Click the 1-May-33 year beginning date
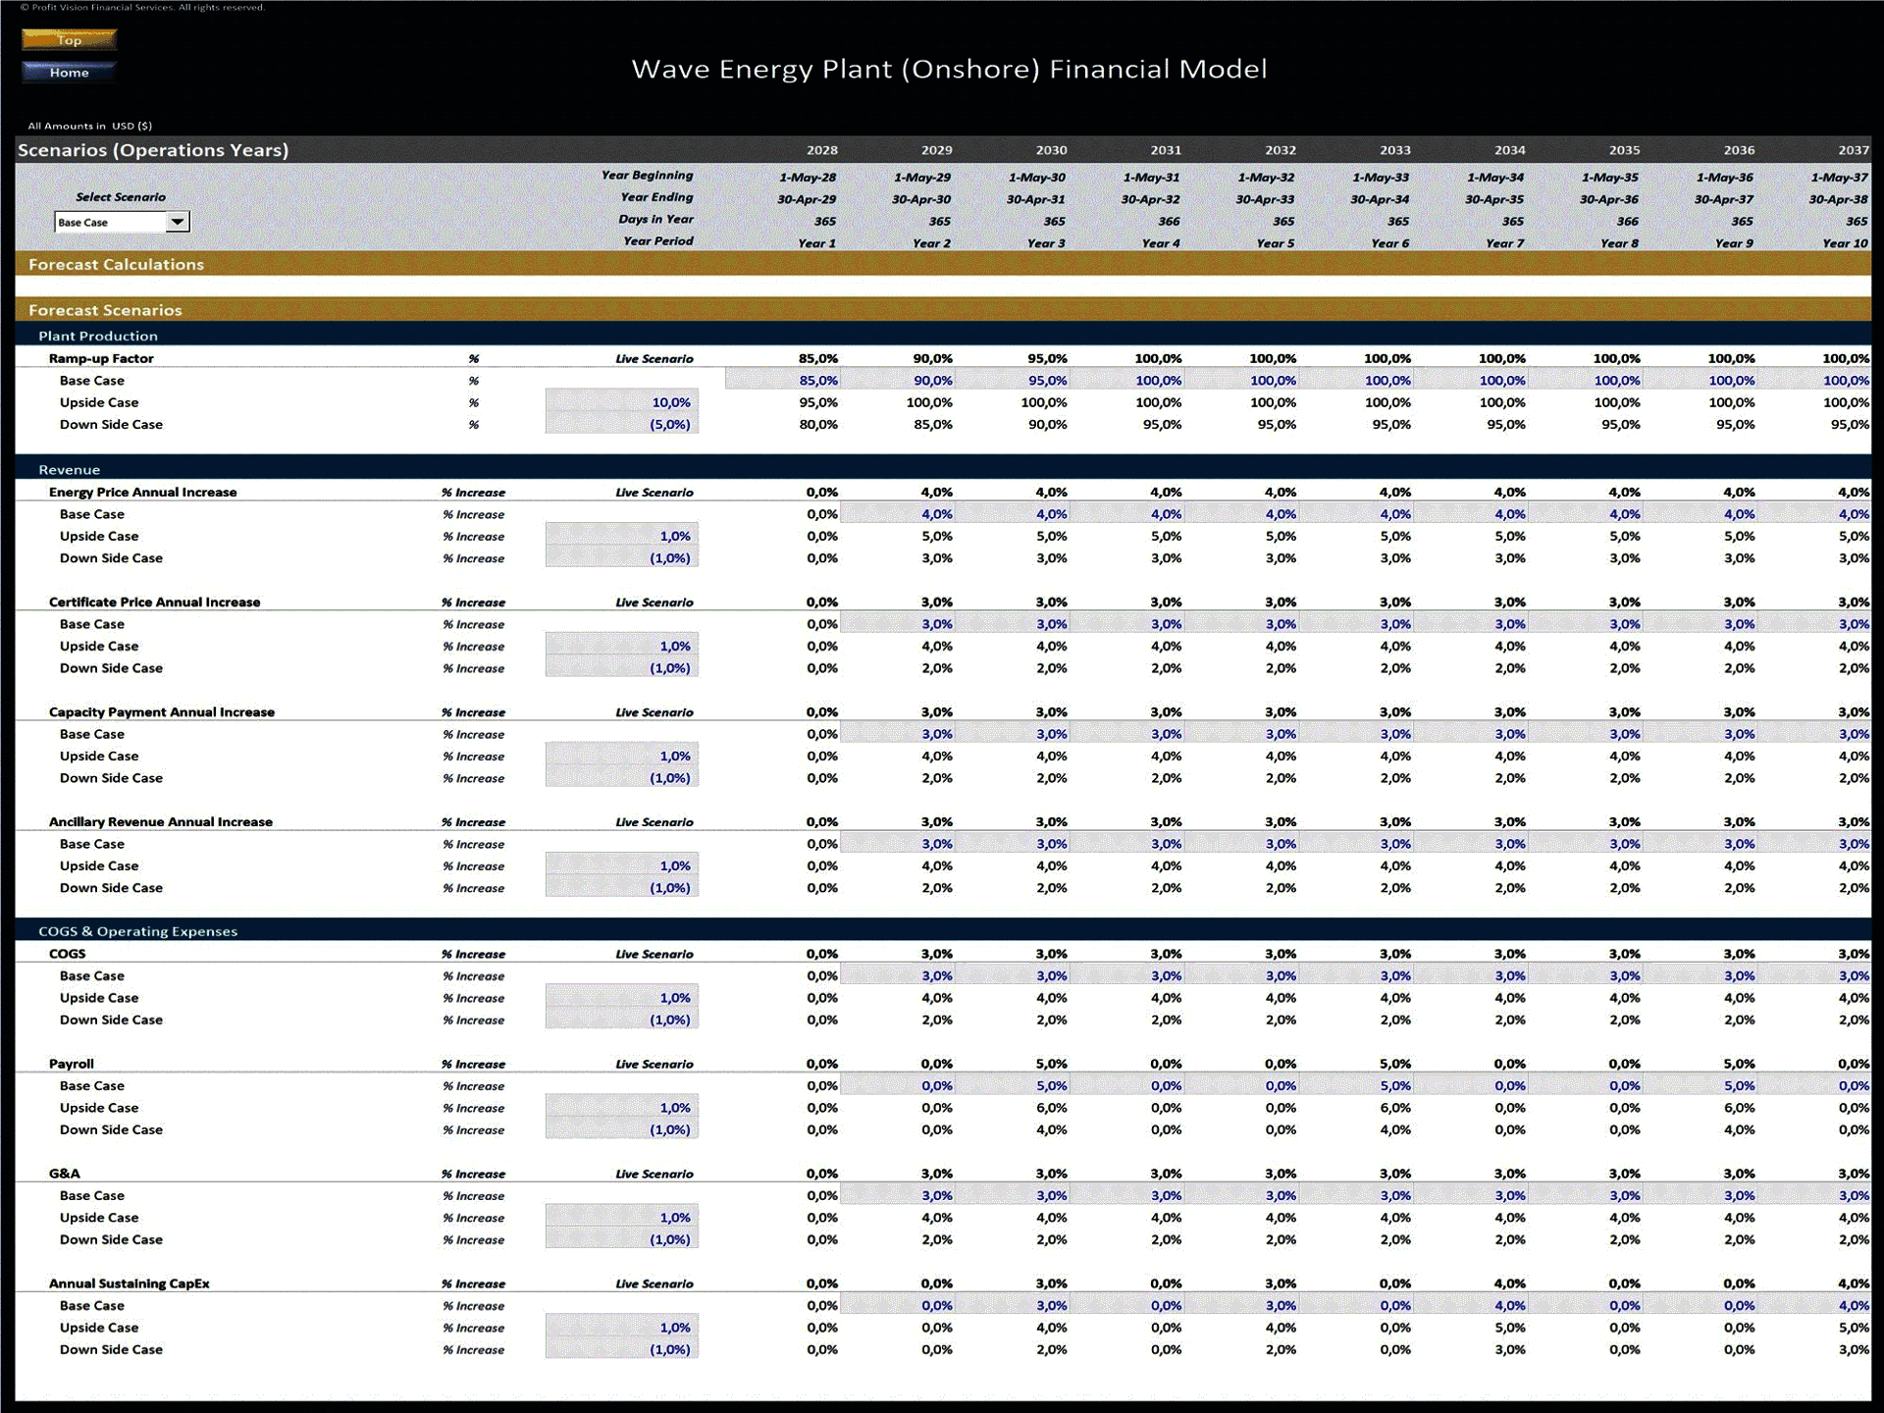This screenshot has width=1884, height=1413. [1380, 178]
